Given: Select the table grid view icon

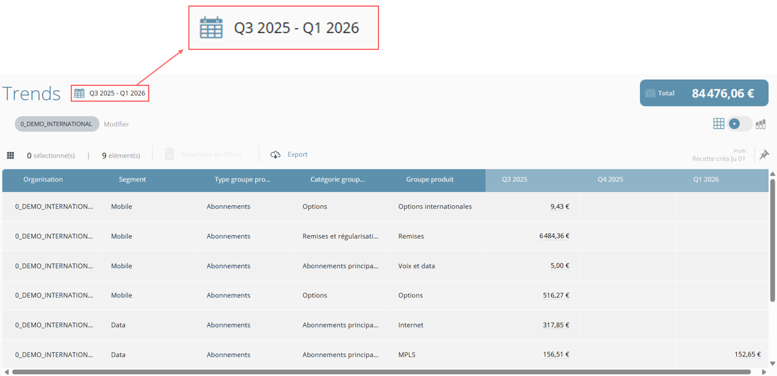Looking at the screenshot, I should 718,124.
